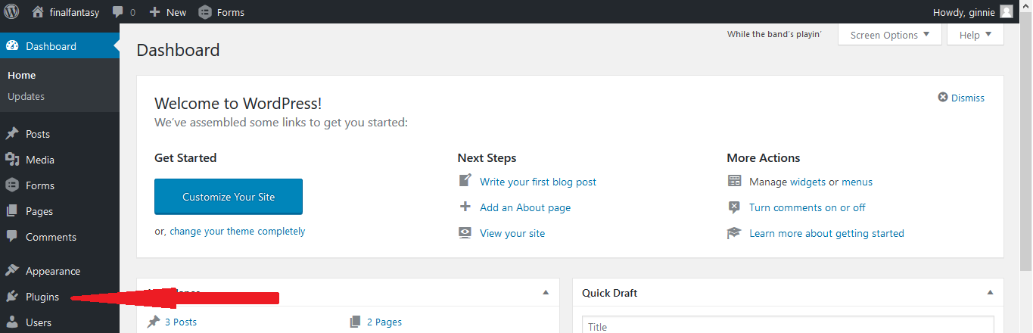This screenshot has height=333, width=1033.
Task: Dismiss the Welcome to WordPress panel
Action: click(961, 98)
